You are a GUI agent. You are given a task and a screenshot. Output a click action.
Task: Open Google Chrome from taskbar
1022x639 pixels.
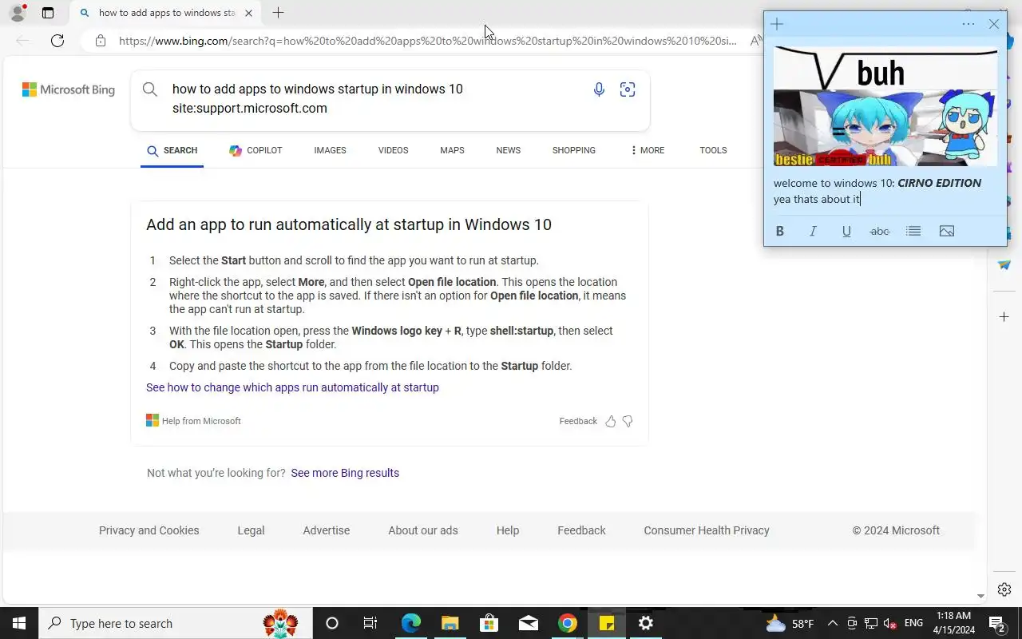pos(567,623)
